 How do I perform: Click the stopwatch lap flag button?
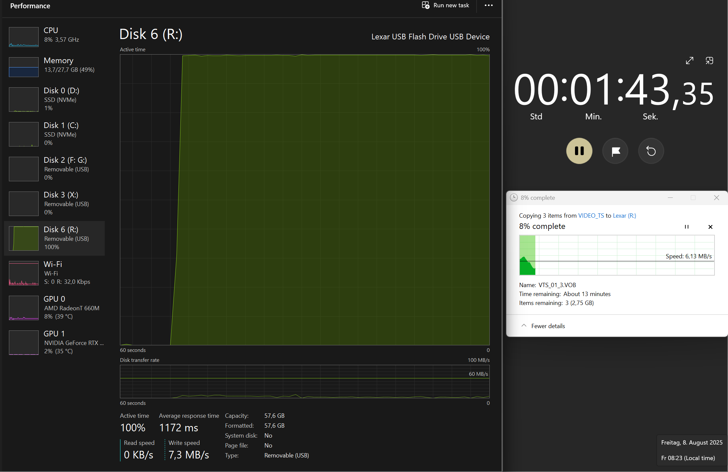click(x=615, y=151)
